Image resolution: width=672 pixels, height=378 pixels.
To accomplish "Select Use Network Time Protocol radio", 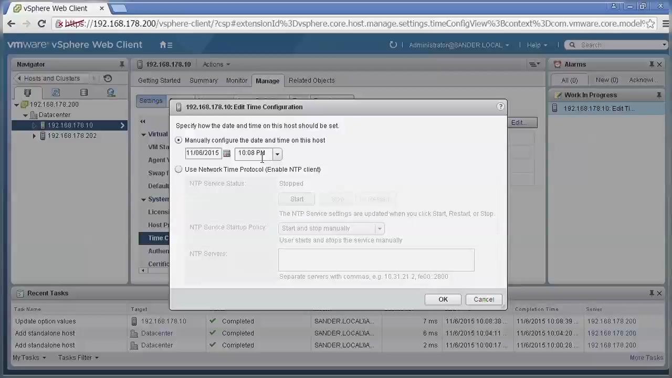I will (178, 169).
